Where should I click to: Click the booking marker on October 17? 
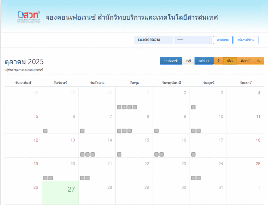(x=193, y=154)
